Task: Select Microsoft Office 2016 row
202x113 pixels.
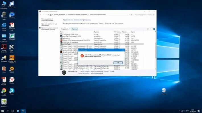Action: click(102, 40)
